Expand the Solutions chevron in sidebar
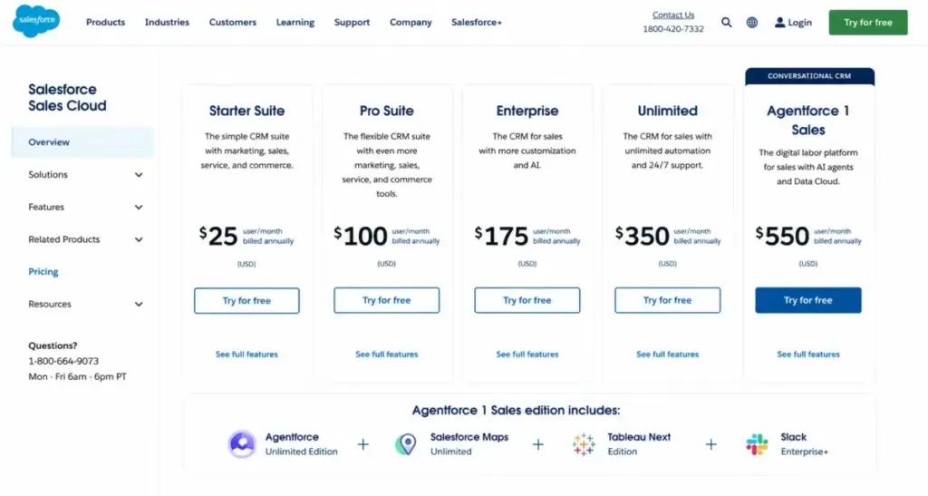This screenshot has width=928, height=496. coord(139,175)
